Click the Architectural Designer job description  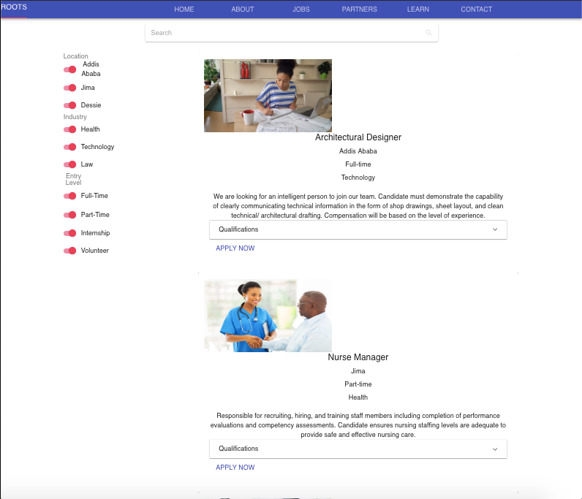tap(358, 206)
